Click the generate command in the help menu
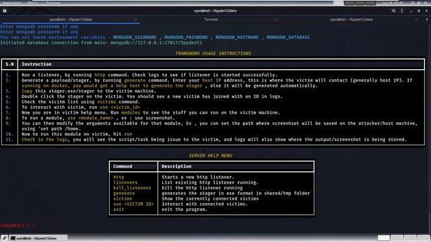 pyautogui.click(x=124, y=193)
